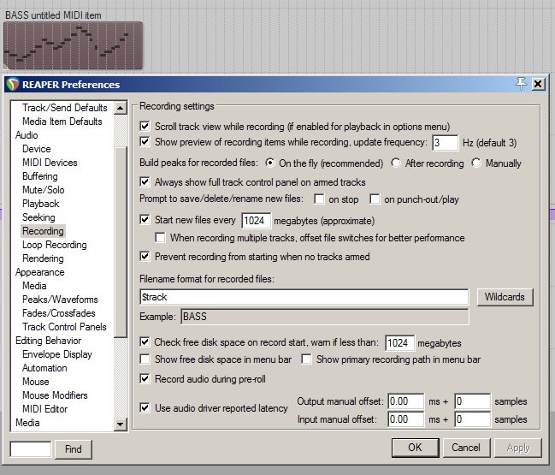Select Manually peak building option

pos(476,163)
